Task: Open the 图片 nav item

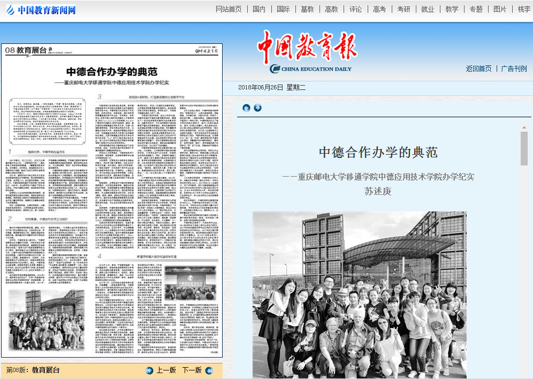Action: [x=500, y=9]
